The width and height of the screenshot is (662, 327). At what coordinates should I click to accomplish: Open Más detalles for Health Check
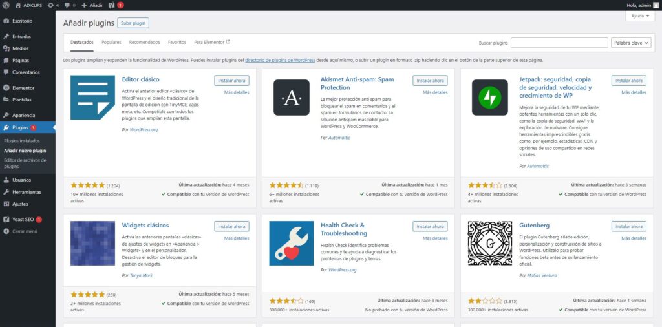pos(435,238)
